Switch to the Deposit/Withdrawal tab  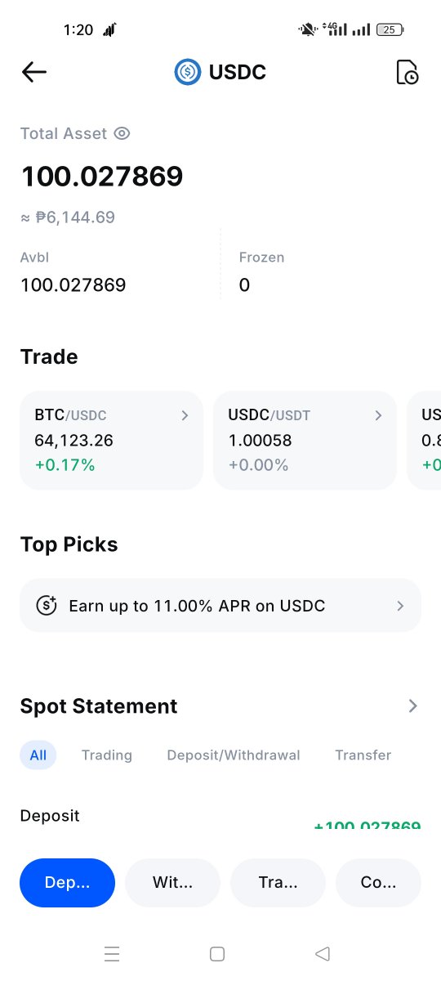pyautogui.click(x=234, y=755)
